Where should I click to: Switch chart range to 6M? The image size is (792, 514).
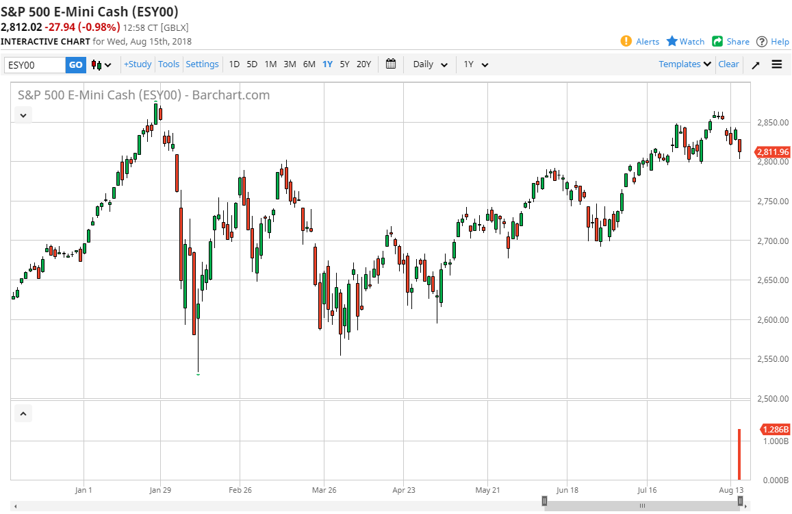coord(309,64)
